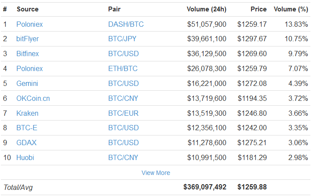Select the Gemini source link

27,83
